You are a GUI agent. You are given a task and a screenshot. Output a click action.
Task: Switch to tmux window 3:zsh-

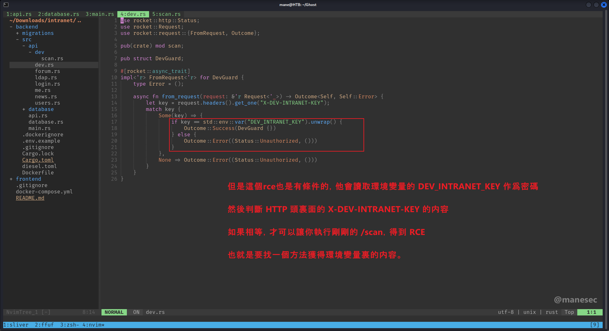(69, 325)
